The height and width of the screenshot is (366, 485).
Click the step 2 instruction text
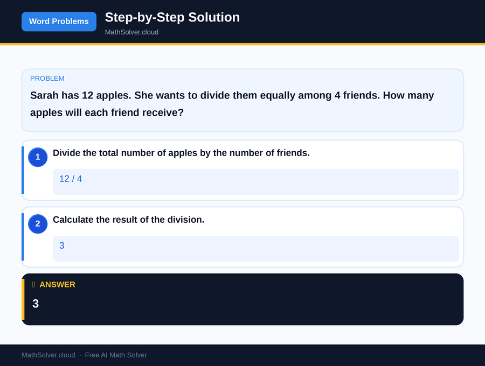coord(128,220)
